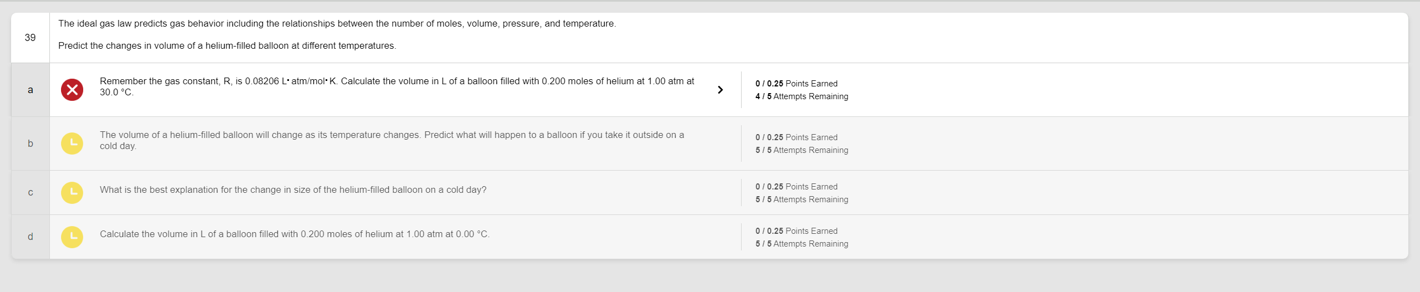
Task: Open the best explanation for size change question
Action: click(293, 189)
